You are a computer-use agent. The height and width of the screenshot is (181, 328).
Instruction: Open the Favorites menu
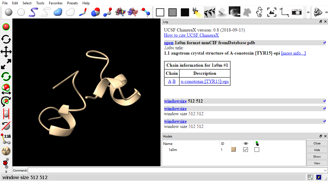(x=56, y=3)
